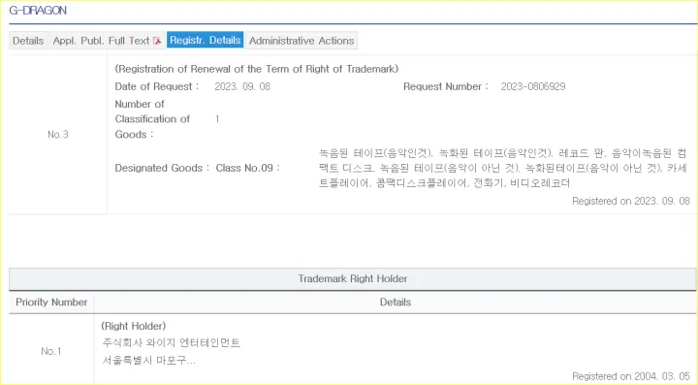
Task: Click the Request Number label
Action: pos(446,86)
